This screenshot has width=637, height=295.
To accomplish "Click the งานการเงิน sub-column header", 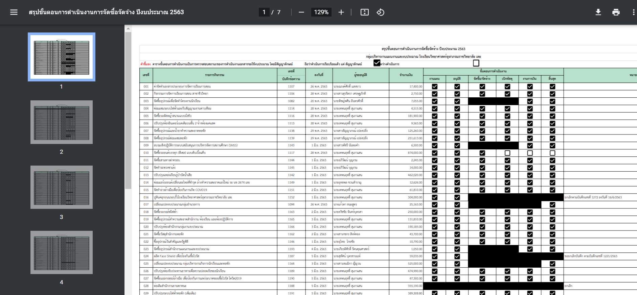I will tap(529, 79).
